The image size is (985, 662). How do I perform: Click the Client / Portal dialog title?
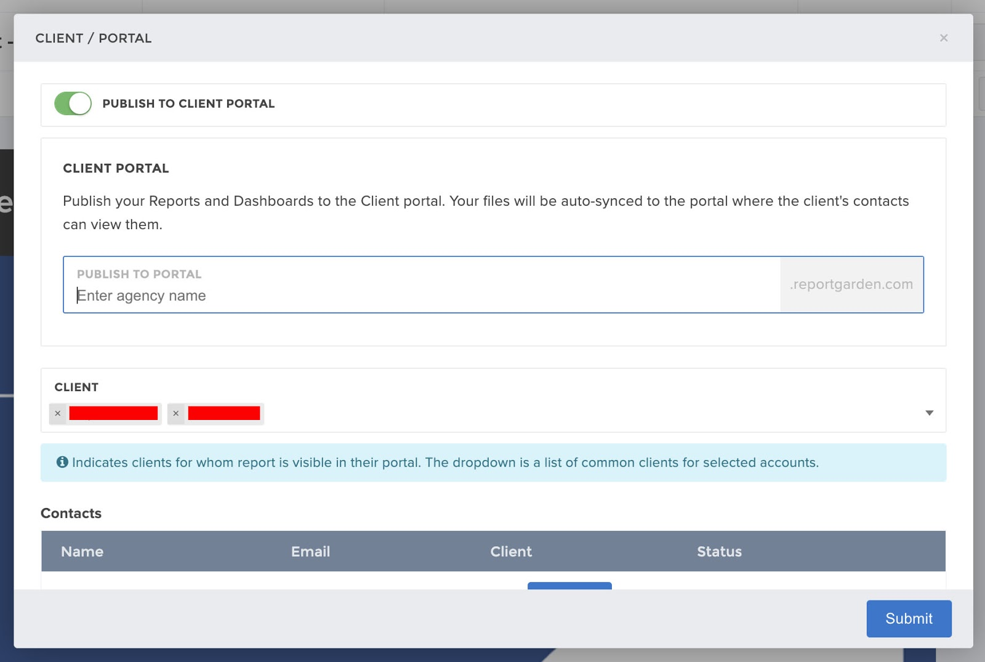coord(94,38)
